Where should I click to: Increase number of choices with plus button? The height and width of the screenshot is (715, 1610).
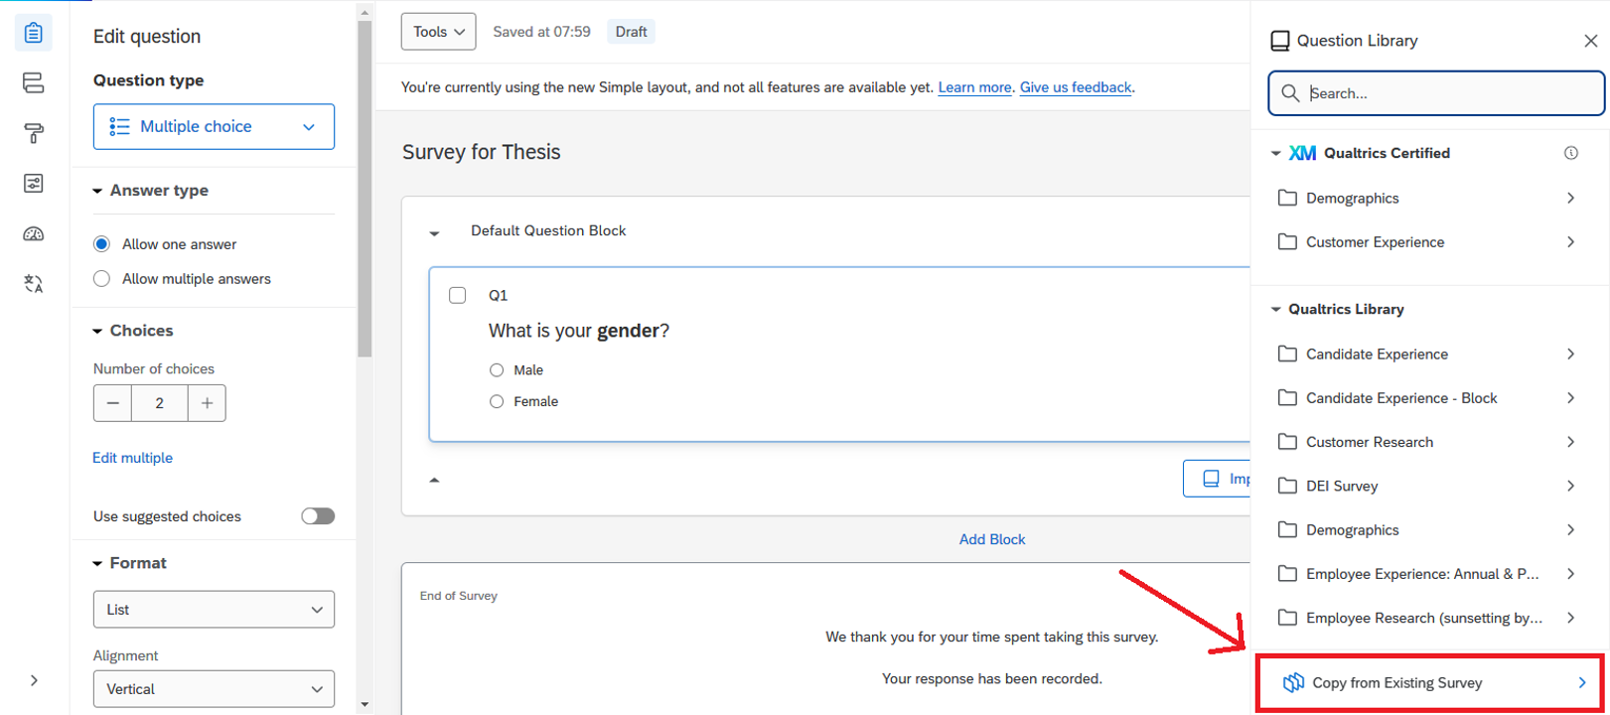(x=207, y=403)
